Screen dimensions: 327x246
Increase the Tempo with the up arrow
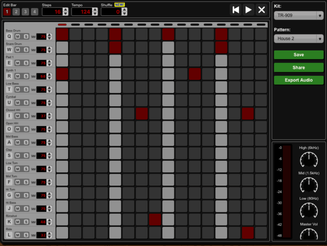pyautogui.click(x=95, y=9)
